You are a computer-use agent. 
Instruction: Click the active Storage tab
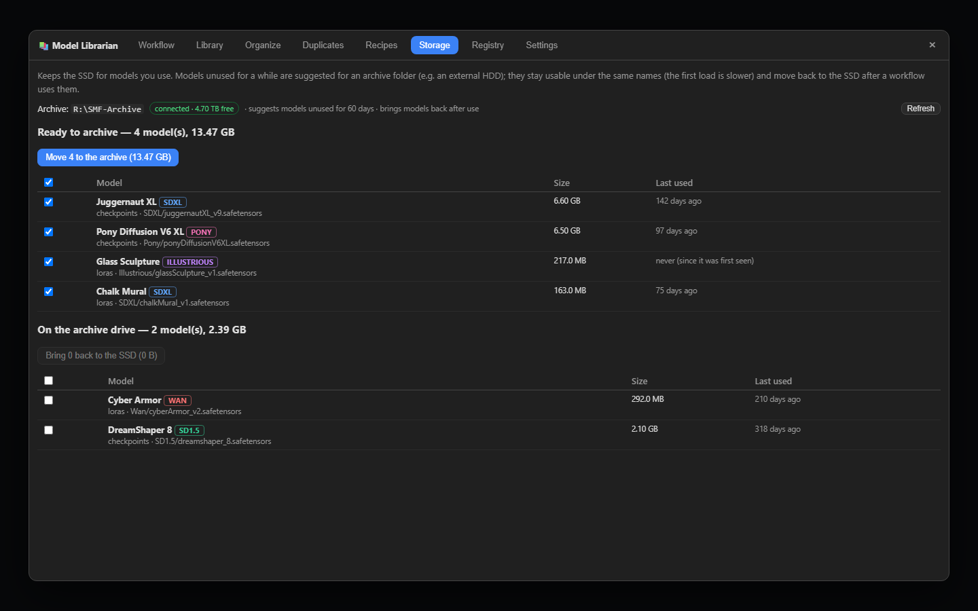(435, 45)
